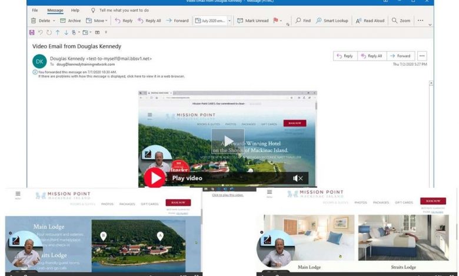
Task: Click the subject 'Video Email from Douglas Kennedy'
Action: tap(76, 46)
